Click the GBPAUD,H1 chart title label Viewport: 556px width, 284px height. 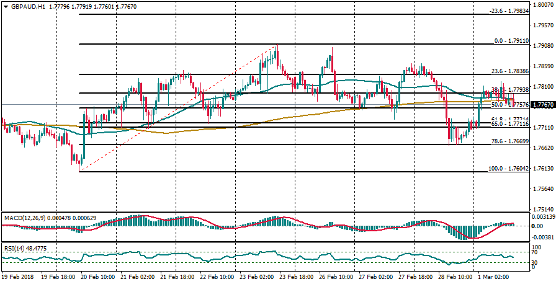point(28,6)
